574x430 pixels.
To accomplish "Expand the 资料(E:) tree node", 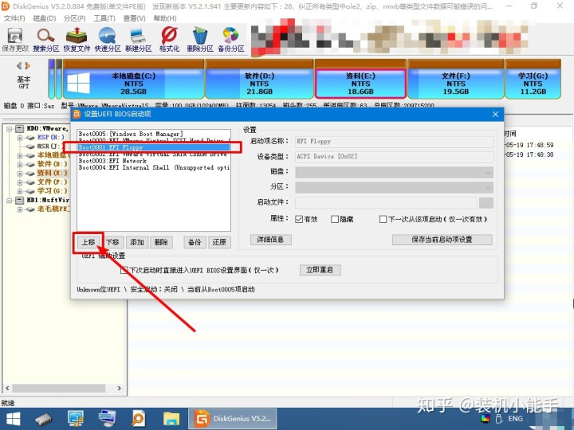I will [20, 174].
